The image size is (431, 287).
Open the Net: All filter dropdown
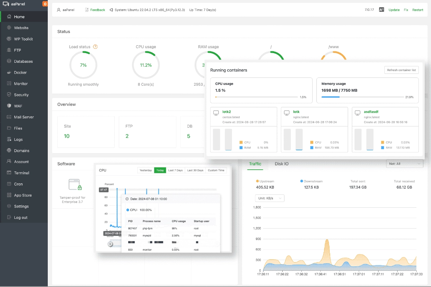[x=404, y=163]
